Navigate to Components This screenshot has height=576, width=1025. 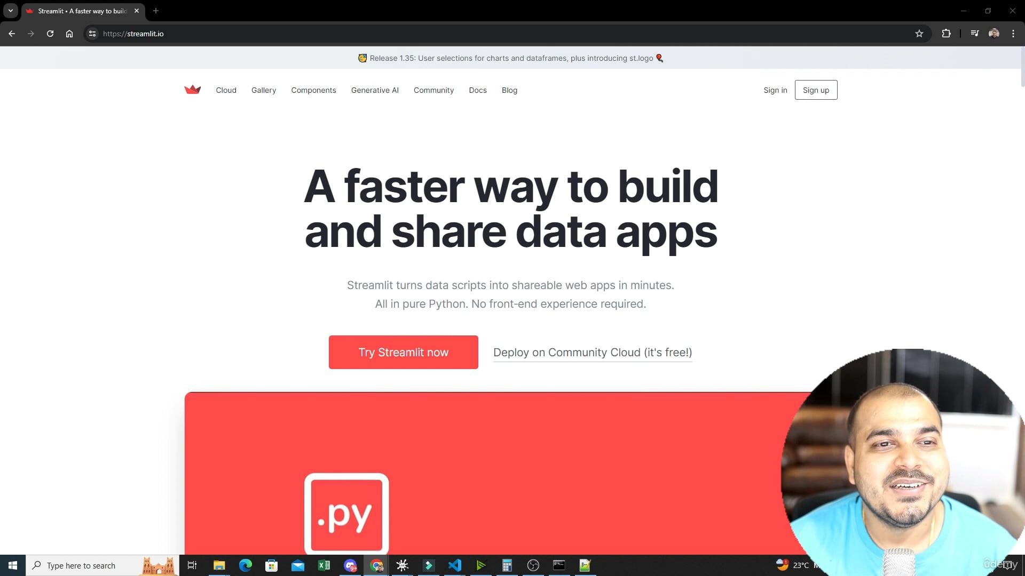(313, 90)
